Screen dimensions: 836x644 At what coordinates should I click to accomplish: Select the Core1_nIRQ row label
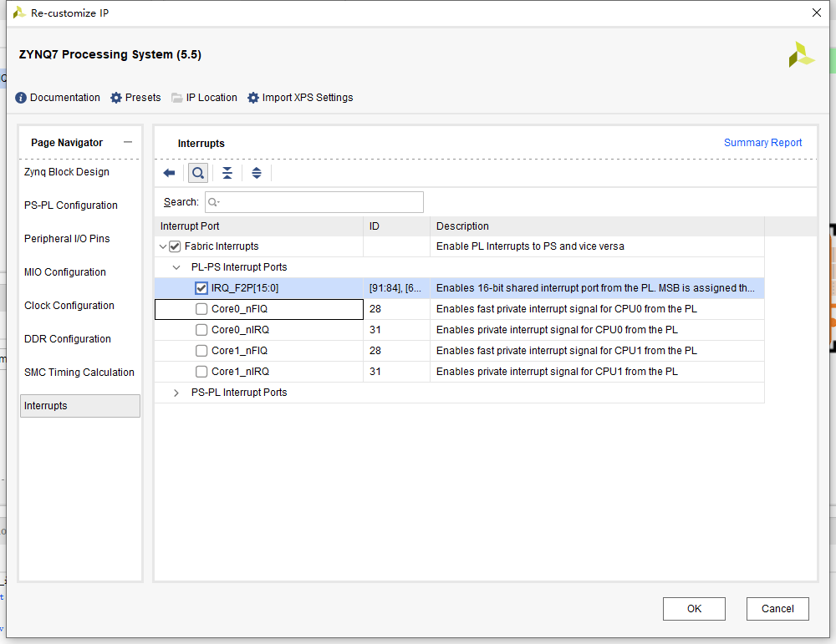click(x=241, y=371)
